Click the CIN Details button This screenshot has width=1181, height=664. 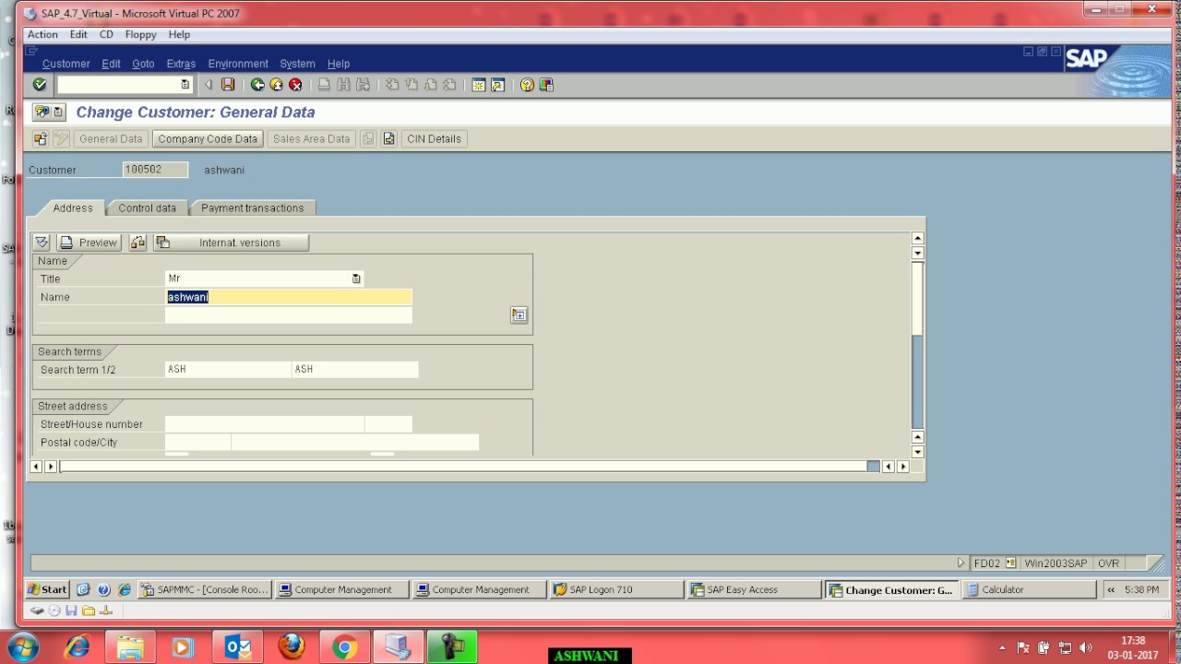click(434, 139)
